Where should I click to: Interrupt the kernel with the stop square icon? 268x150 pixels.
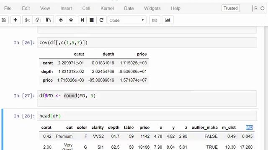[92, 20]
